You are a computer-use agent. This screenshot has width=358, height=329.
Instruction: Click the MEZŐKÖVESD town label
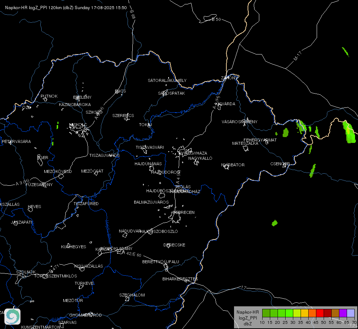(x=58, y=171)
